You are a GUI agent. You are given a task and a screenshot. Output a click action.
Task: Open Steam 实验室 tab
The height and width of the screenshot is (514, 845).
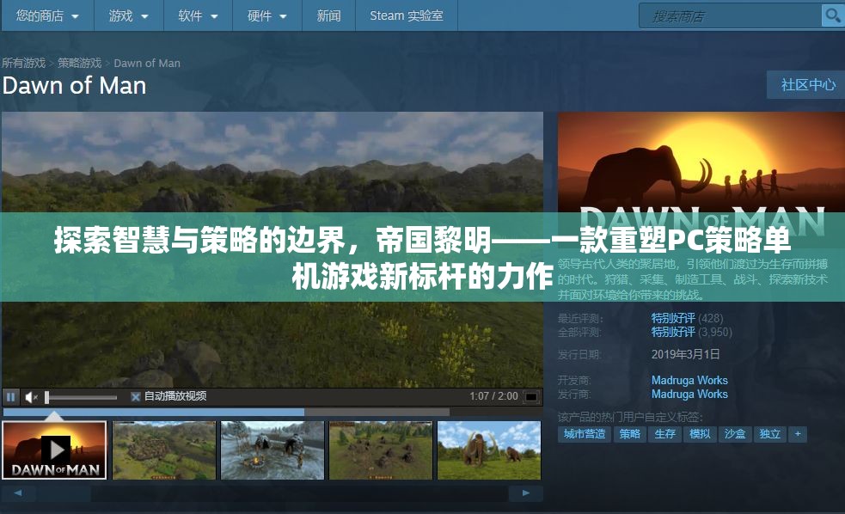pyautogui.click(x=407, y=15)
